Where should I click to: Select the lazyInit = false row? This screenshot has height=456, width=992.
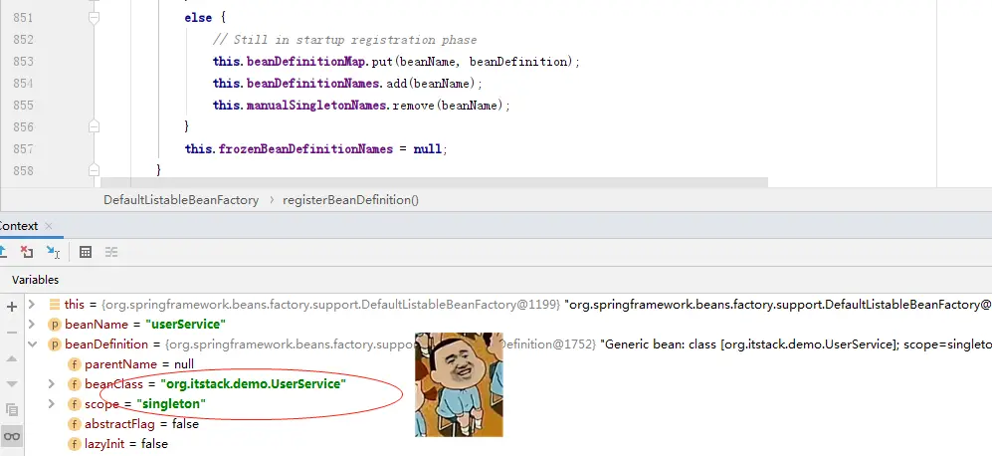(x=126, y=444)
